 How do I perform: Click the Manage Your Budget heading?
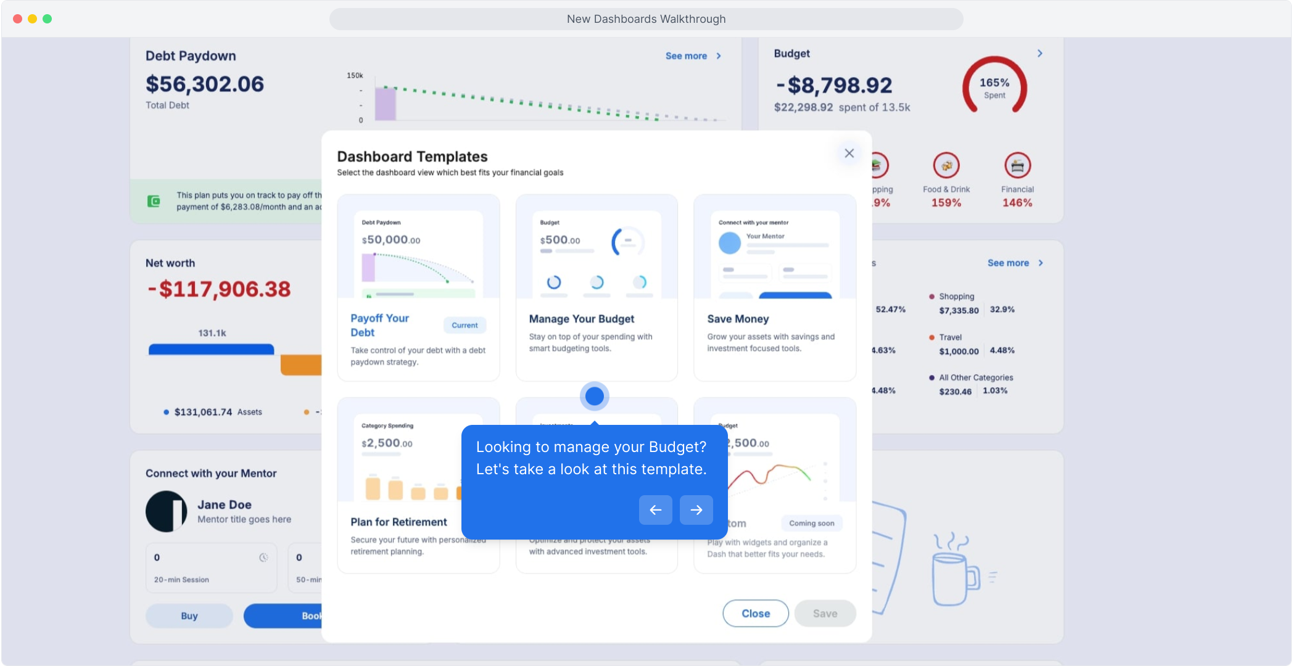pyautogui.click(x=581, y=319)
